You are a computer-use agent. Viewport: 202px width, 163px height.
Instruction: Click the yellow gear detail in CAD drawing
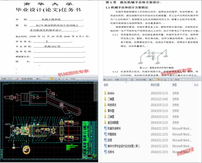[x=26, y=150]
